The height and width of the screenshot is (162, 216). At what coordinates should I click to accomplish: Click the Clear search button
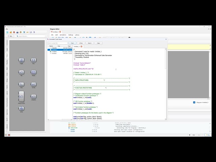click(x=98, y=43)
